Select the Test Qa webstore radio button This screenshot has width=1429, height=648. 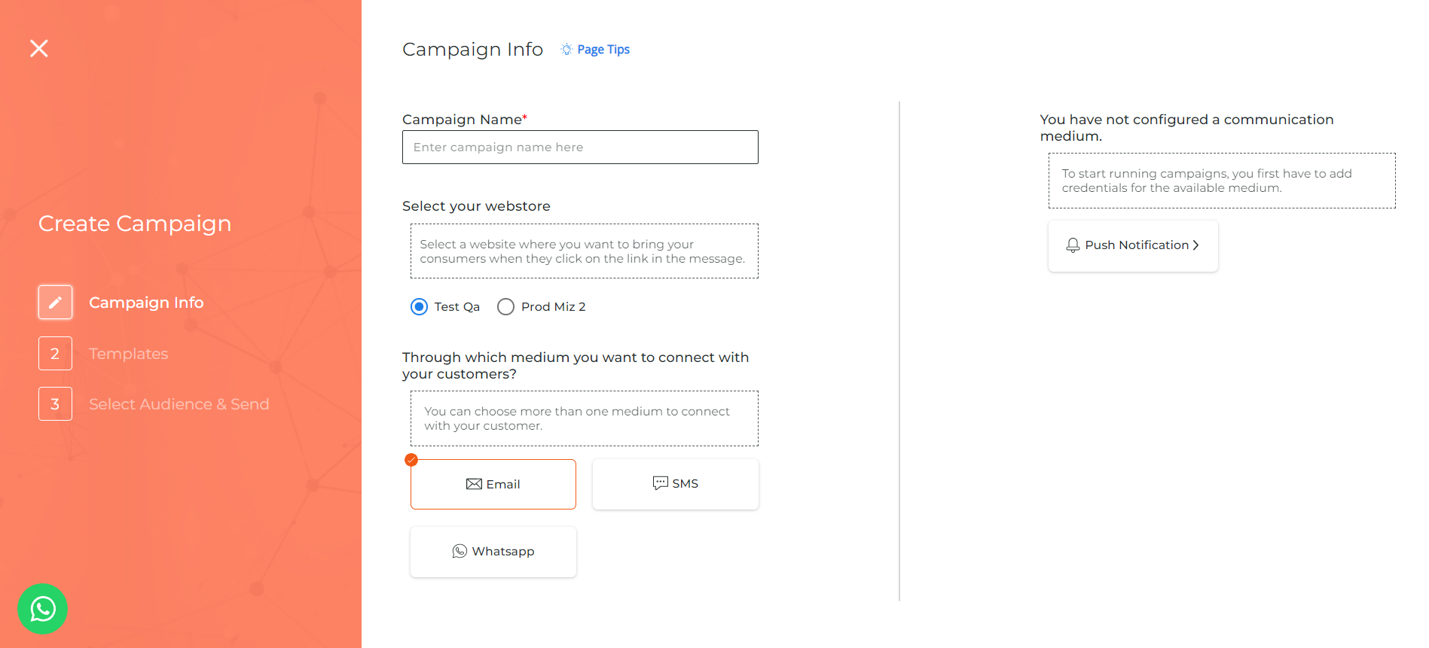pos(419,307)
